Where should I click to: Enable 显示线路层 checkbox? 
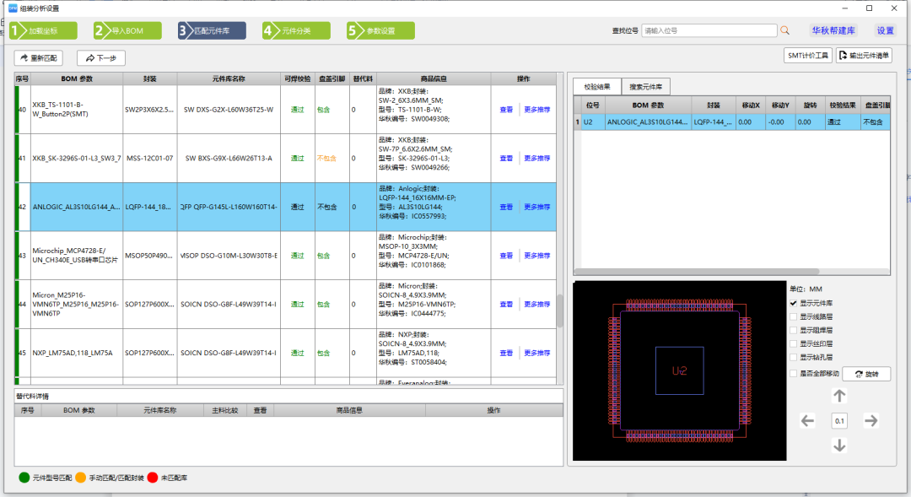pos(794,316)
